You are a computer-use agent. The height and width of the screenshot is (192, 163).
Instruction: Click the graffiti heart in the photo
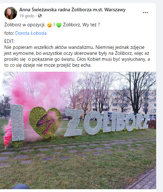click(45, 122)
